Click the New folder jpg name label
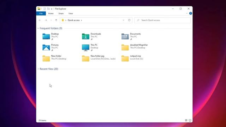The width and height of the screenshot is (226, 127). pos(97,56)
